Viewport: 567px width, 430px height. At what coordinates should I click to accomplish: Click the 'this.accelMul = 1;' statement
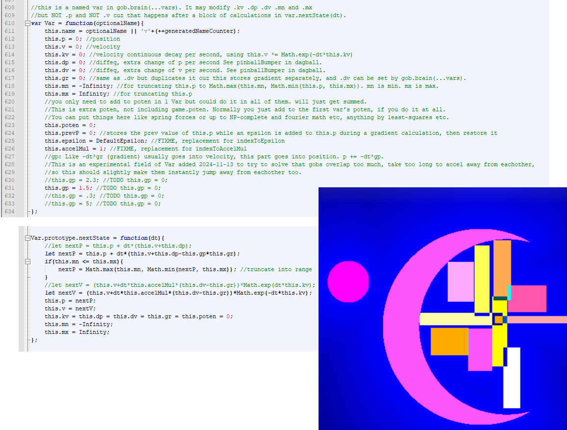point(75,149)
